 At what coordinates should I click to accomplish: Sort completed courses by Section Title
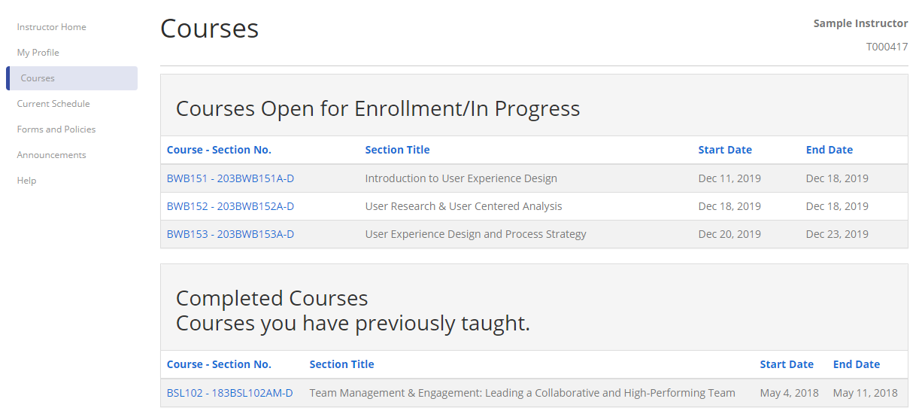341,364
